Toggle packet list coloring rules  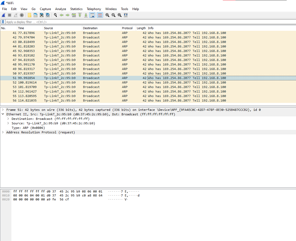point(100,15)
